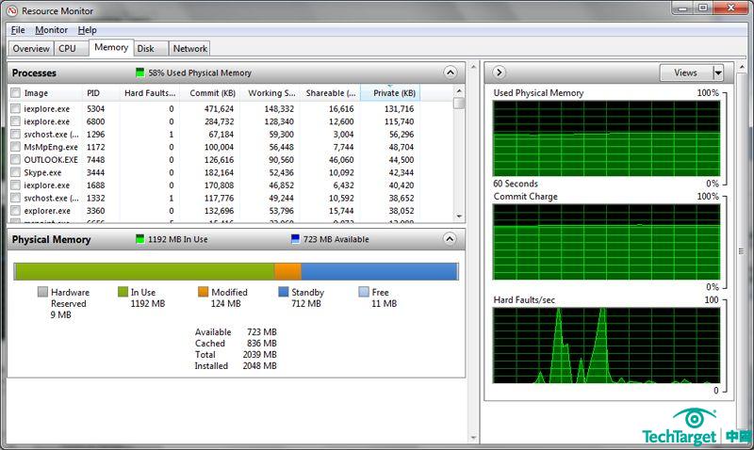Screen dimensions: 754x450
Task: Open the Monitor menu
Action: click(51, 30)
